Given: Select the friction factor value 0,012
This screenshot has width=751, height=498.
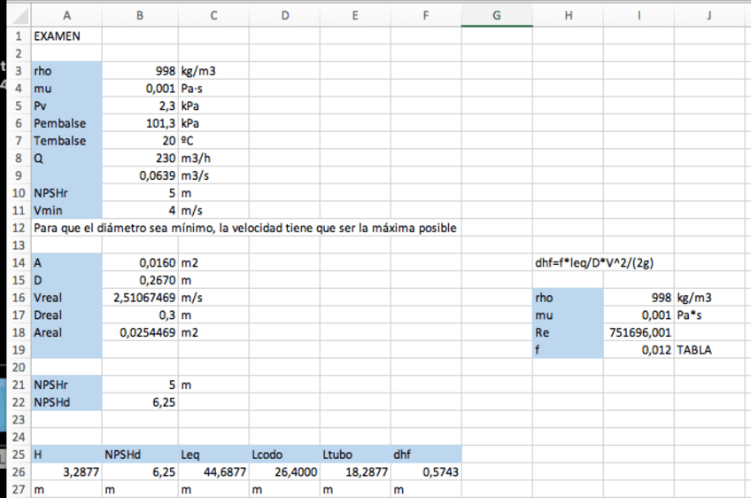Looking at the screenshot, I should coord(640,350).
